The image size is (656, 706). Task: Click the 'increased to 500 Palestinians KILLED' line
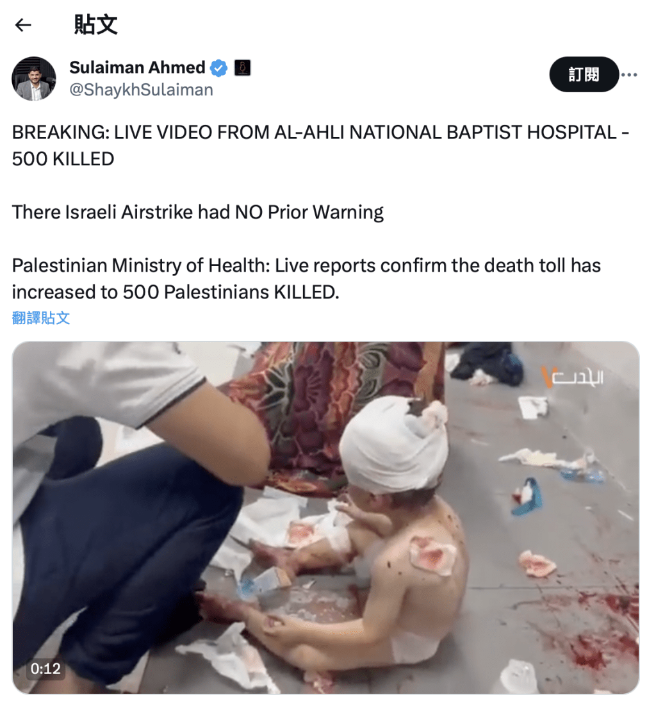point(176,292)
